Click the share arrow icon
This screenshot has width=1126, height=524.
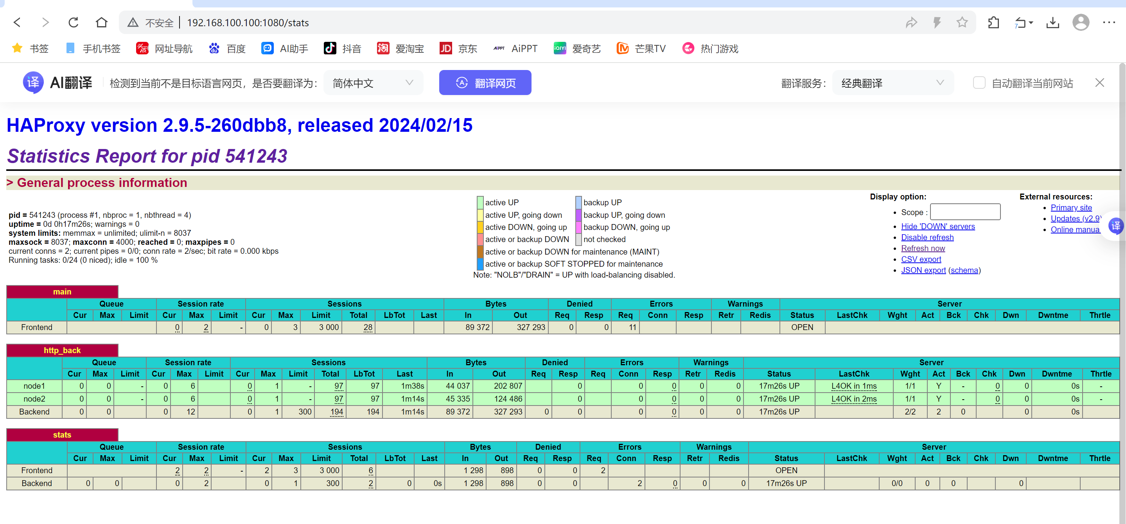(911, 22)
